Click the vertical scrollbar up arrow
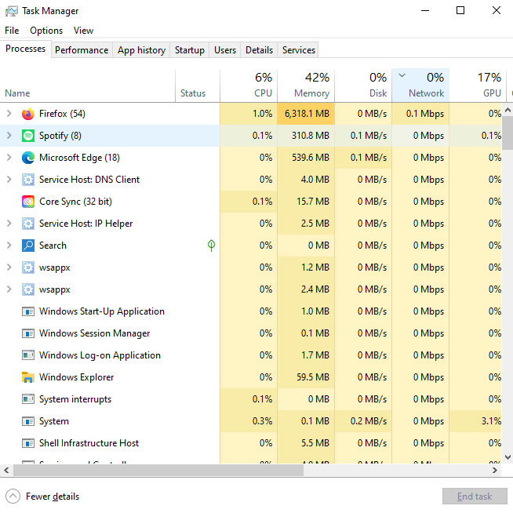The width and height of the screenshot is (513, 513). [x=508, y=111]
